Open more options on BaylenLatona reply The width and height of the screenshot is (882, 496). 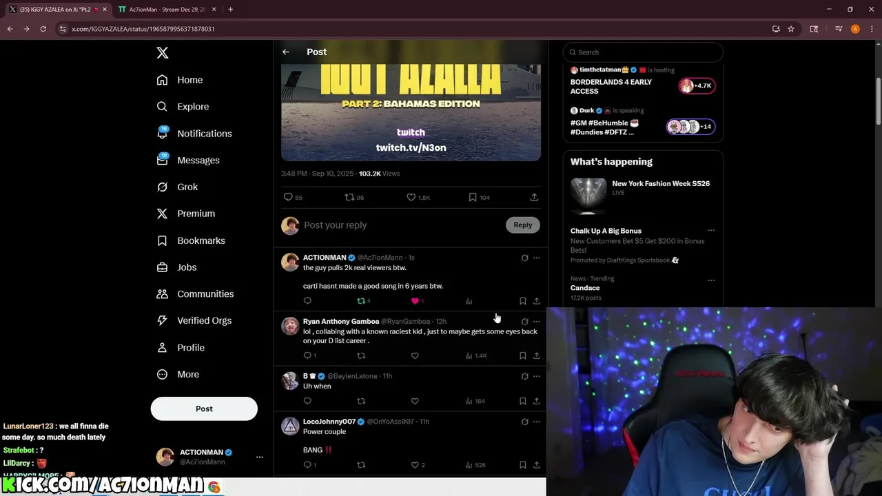pyautogui.click(x=537, y=376)
